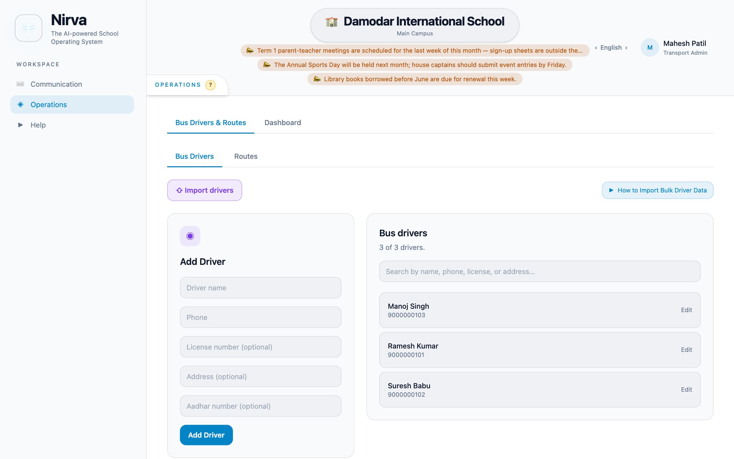This screenshot has width=734, height=459.
Task: Focus the Driver name input field
Action: coord(261,288)
